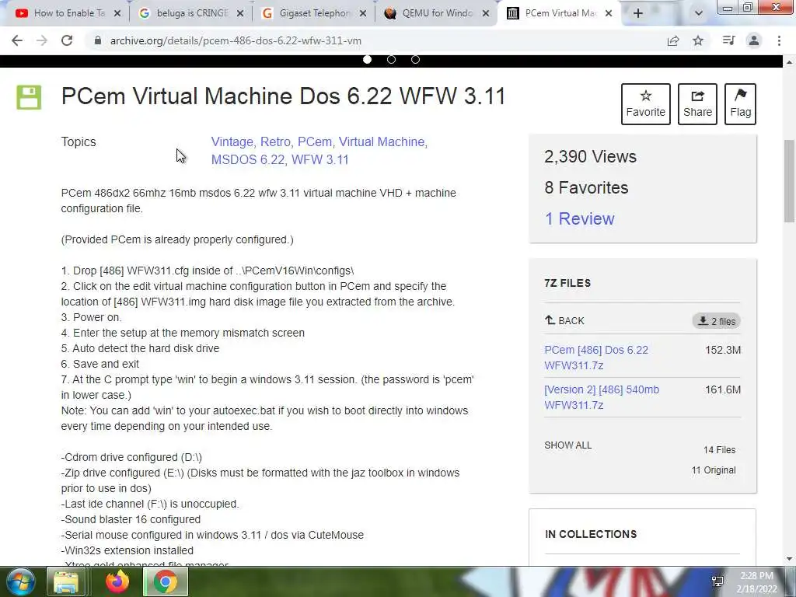Share this archive item
This screenshot has width=796, height=597.
click(697, 104)
